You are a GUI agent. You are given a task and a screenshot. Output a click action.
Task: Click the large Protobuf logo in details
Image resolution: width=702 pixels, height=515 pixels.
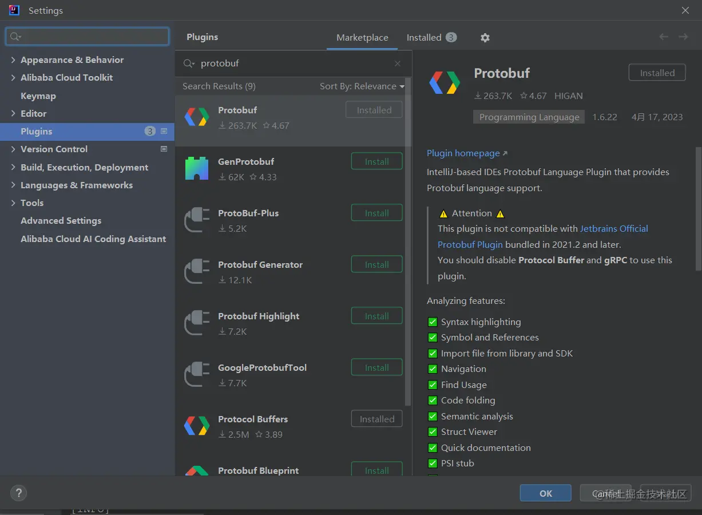point(445,83)
